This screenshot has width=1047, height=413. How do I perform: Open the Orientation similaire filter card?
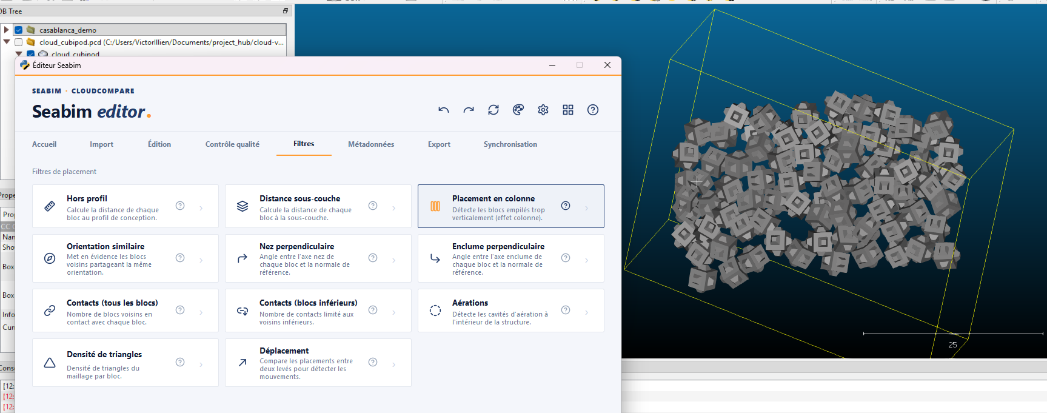point(125,258)
